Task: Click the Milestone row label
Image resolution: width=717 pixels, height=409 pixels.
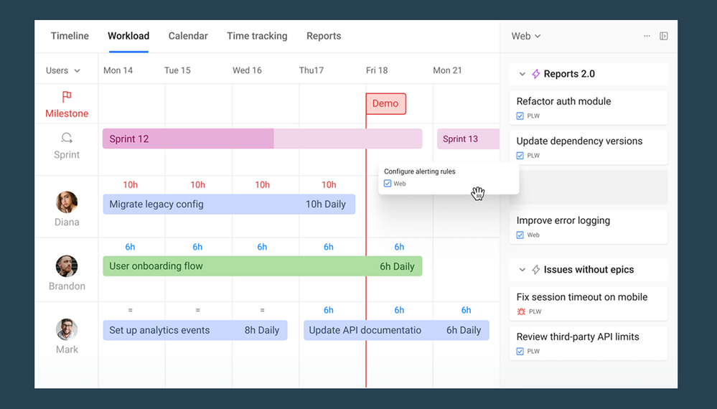Action: [67, 113]
